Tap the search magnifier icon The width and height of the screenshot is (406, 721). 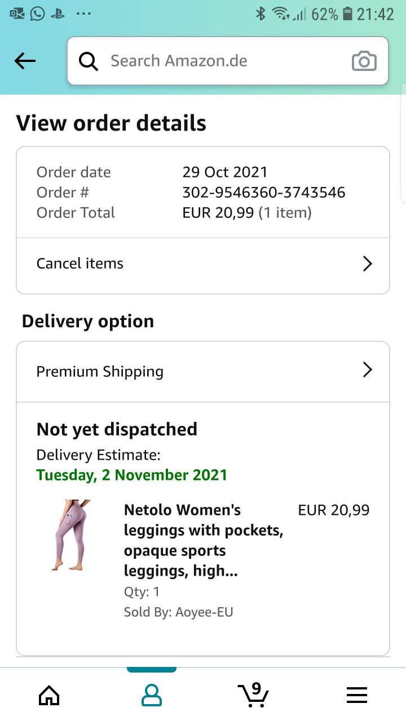[89, 61]
